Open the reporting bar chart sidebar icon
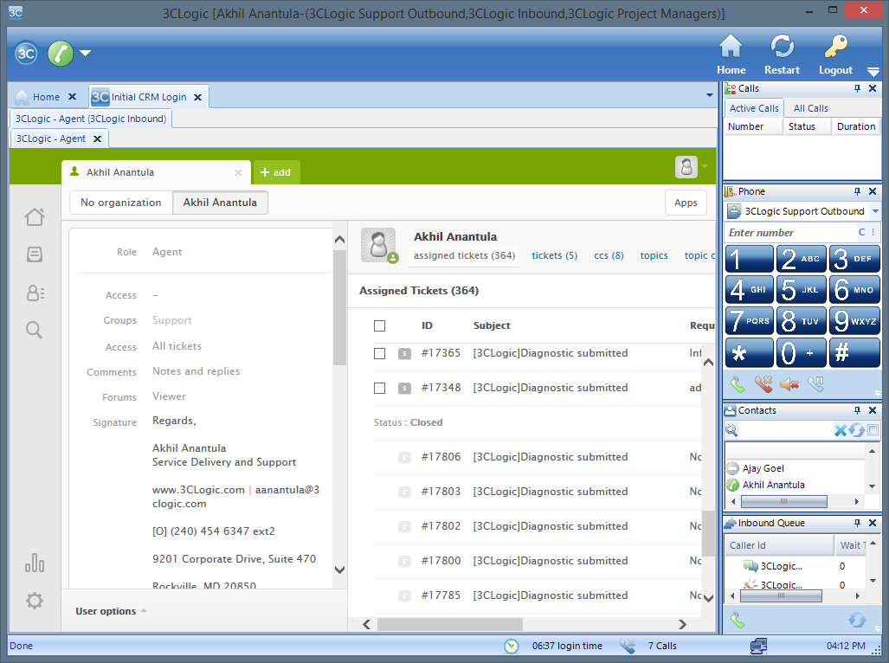The width and height of the screenshot is (889, 663). coord(35,563)
